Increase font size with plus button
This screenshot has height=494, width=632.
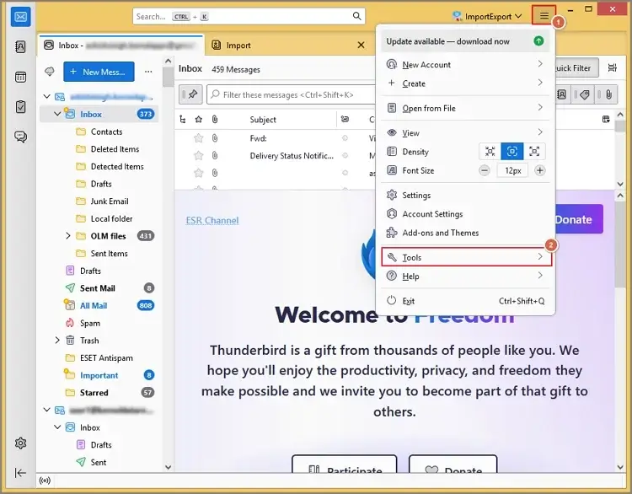(540, 170)
